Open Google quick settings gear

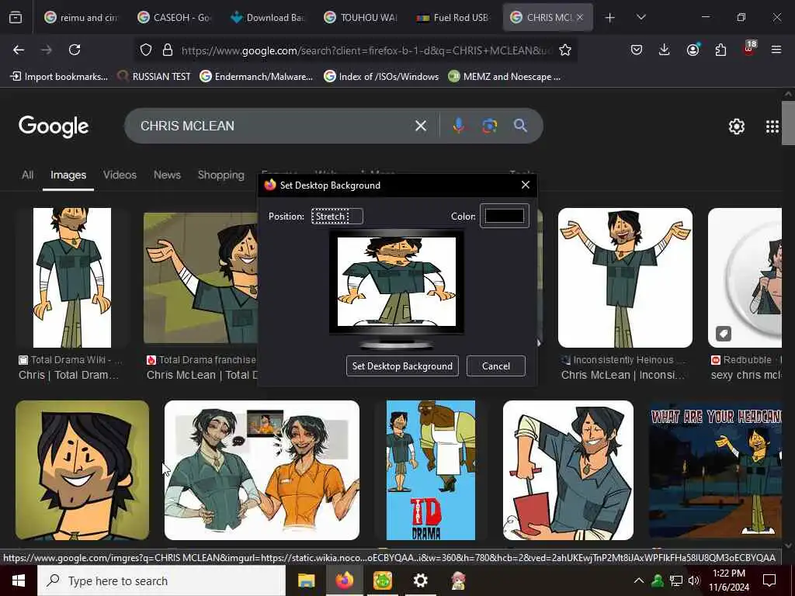pos(736,126)
